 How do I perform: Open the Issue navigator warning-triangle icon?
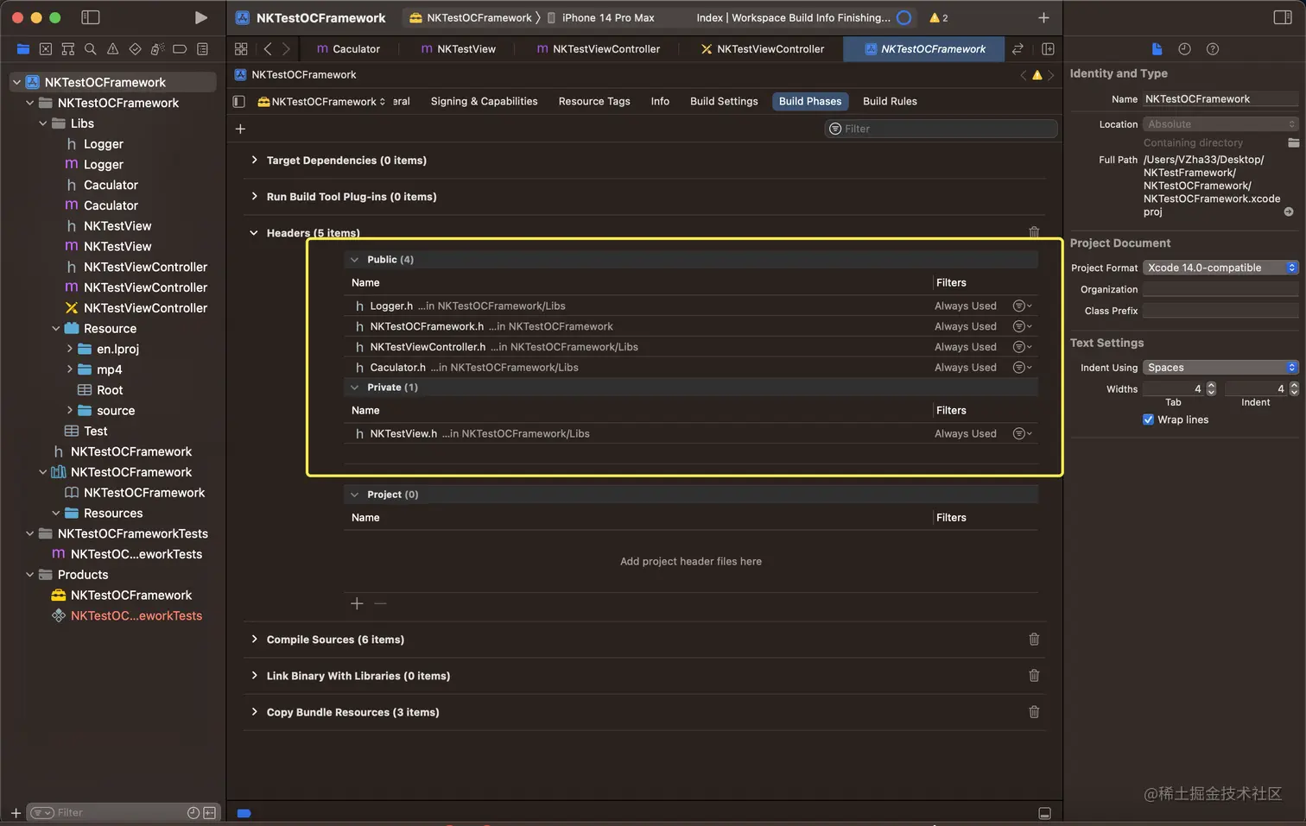coord(112,49)
